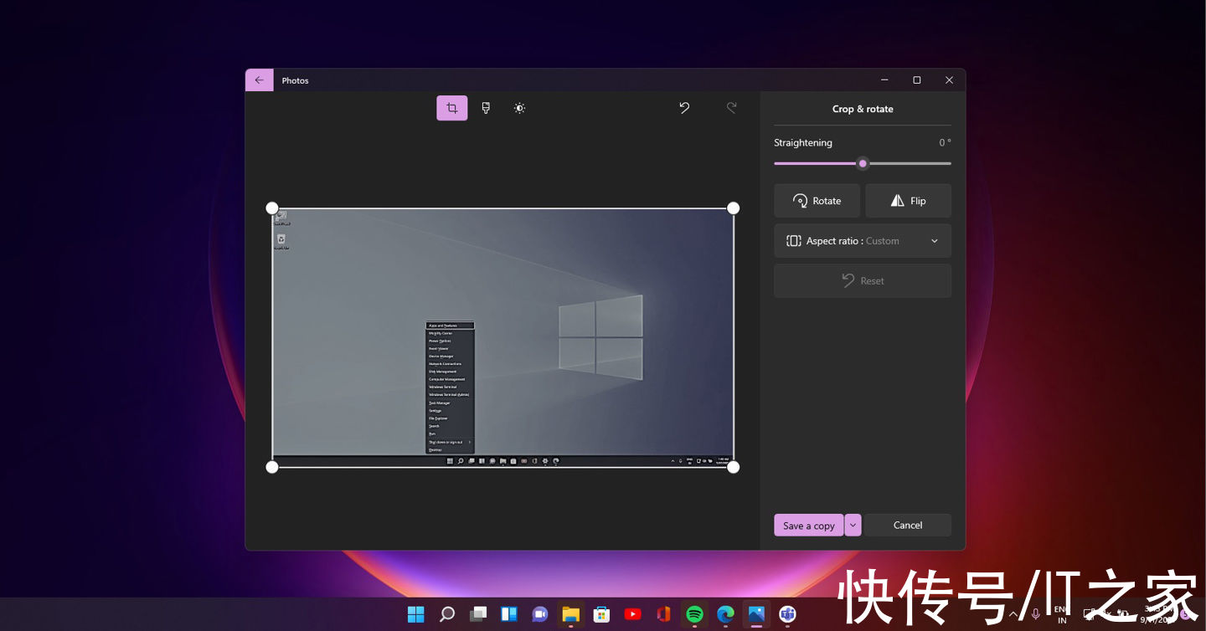Click the Reset button

coord(863,281)
